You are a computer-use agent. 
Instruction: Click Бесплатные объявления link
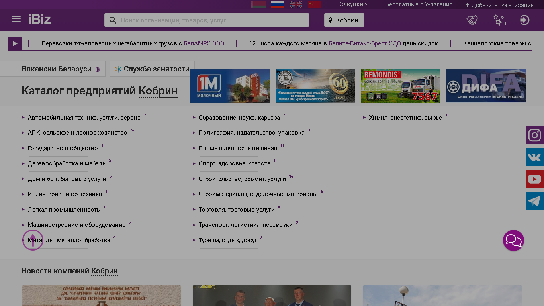(x=419, y=4)
